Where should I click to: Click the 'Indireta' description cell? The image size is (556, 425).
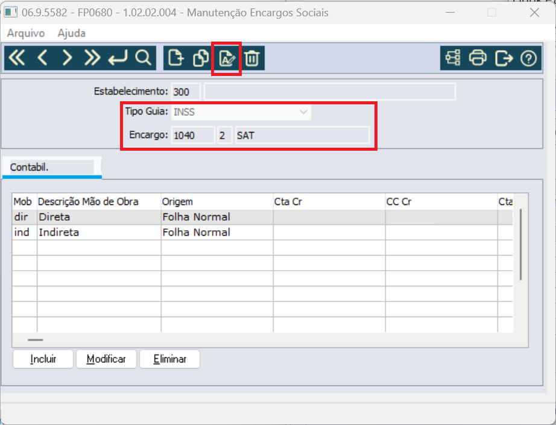99,233
